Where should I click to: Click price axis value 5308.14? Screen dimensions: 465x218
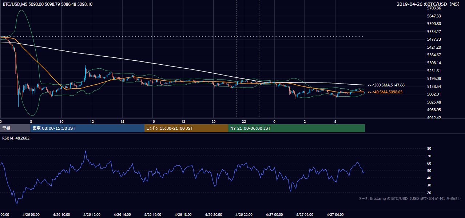(x=434, y=63)
